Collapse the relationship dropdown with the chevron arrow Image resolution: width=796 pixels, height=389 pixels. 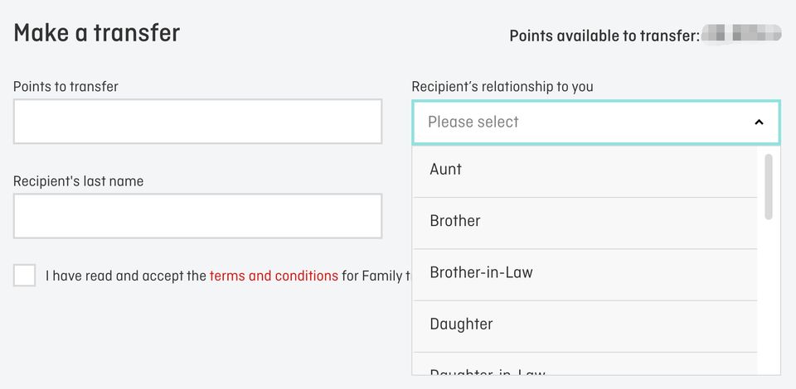759,122
